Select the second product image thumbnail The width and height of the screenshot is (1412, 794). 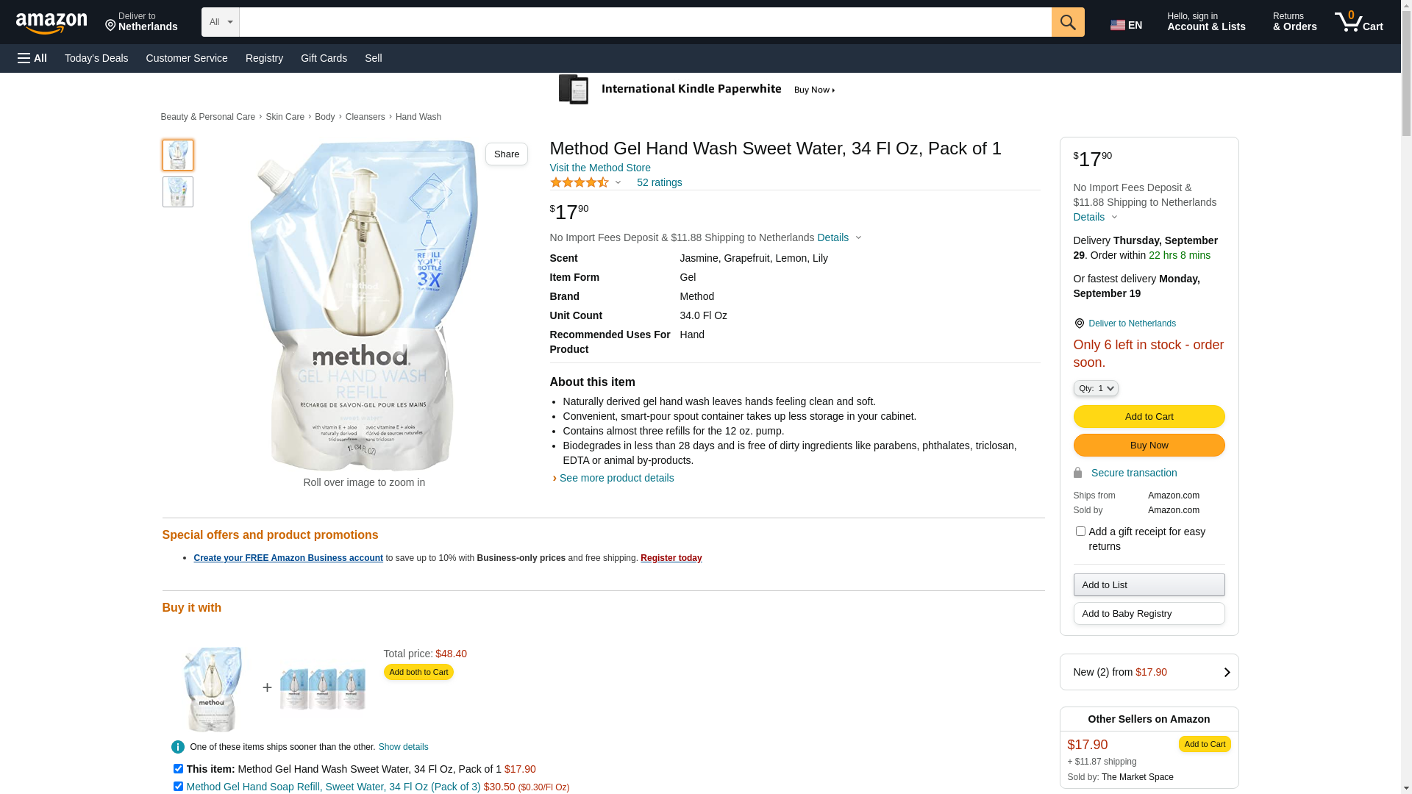(178, 192)
